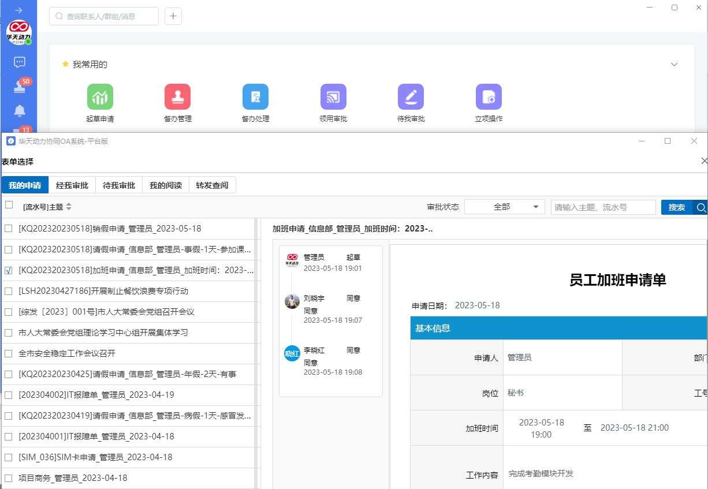Toggle the select-all checkbox in list header
708x489 pixels.
click(9, 204)
